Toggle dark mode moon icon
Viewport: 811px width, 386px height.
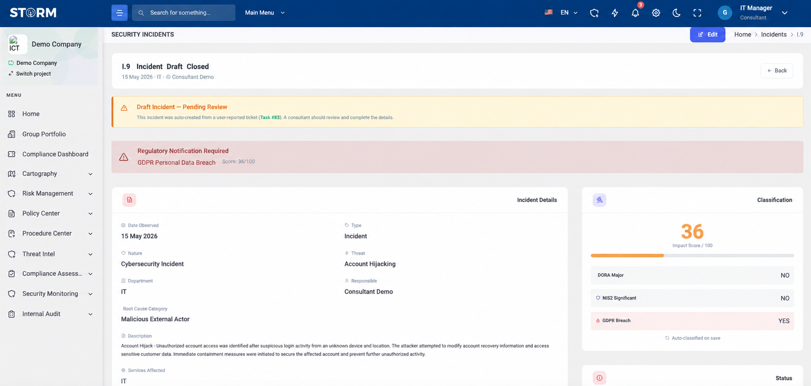pyautogui.click(x=676, y=13)
